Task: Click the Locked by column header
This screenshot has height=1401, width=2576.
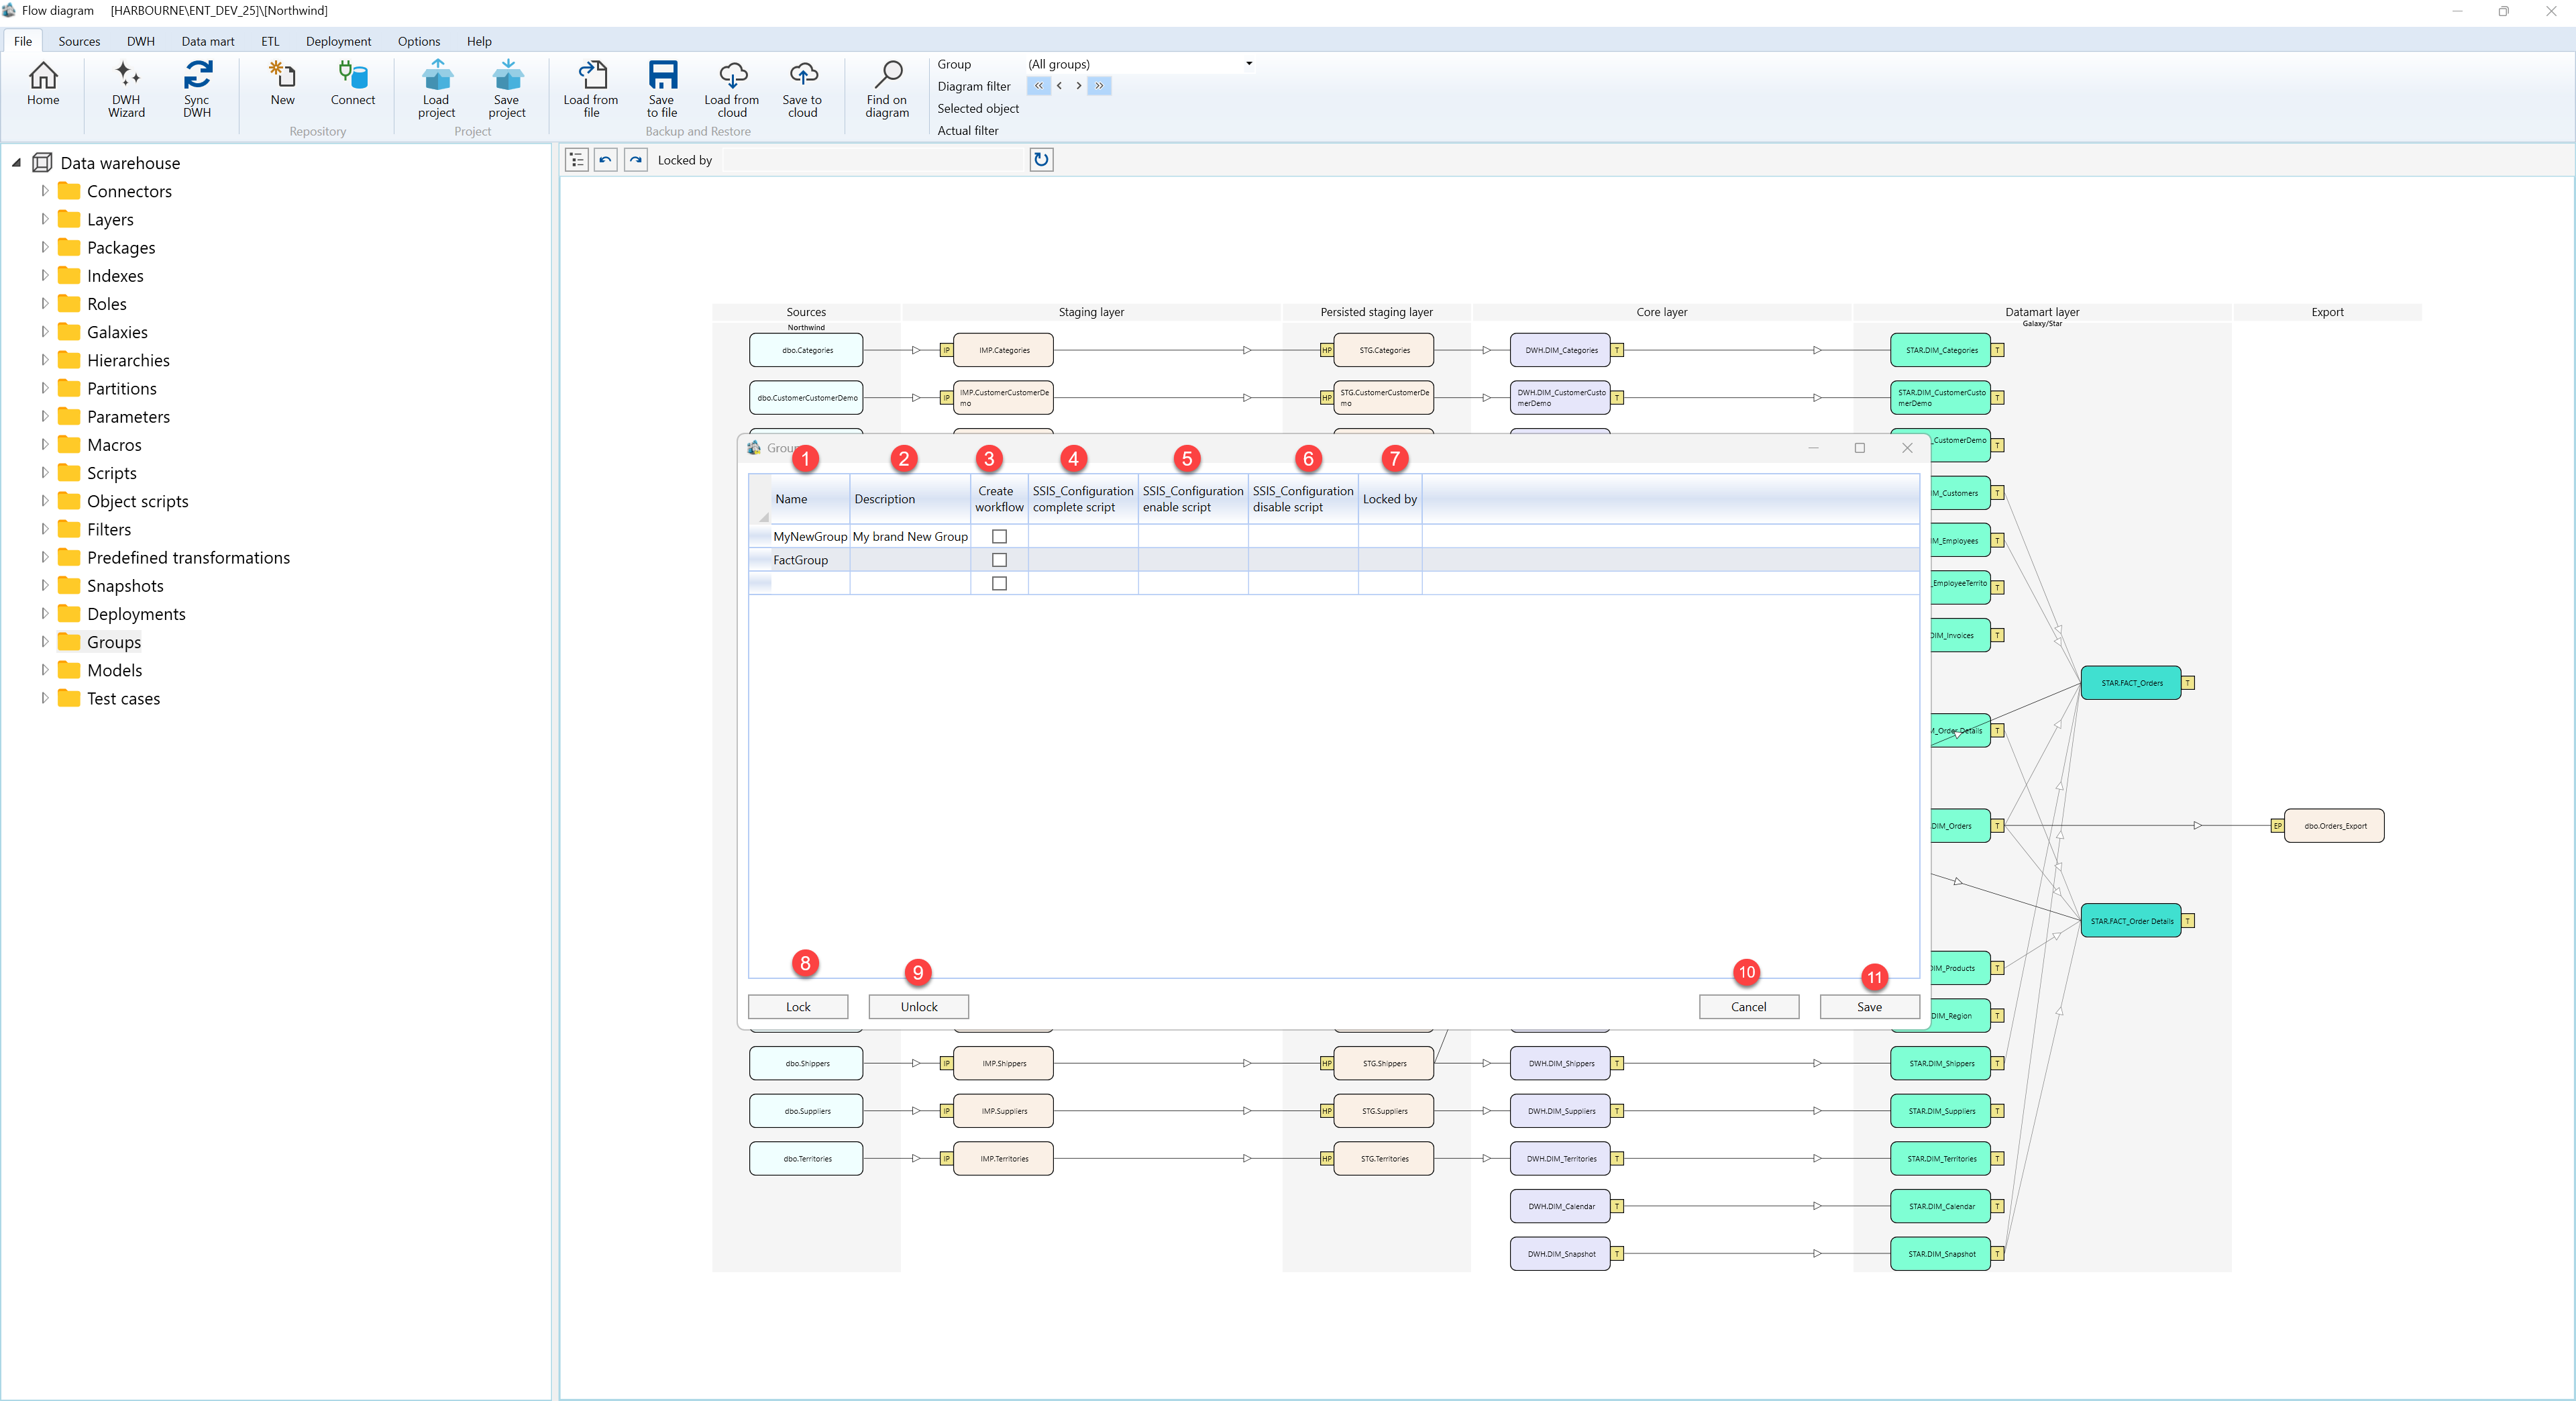Action: (x=1390, y=499)
